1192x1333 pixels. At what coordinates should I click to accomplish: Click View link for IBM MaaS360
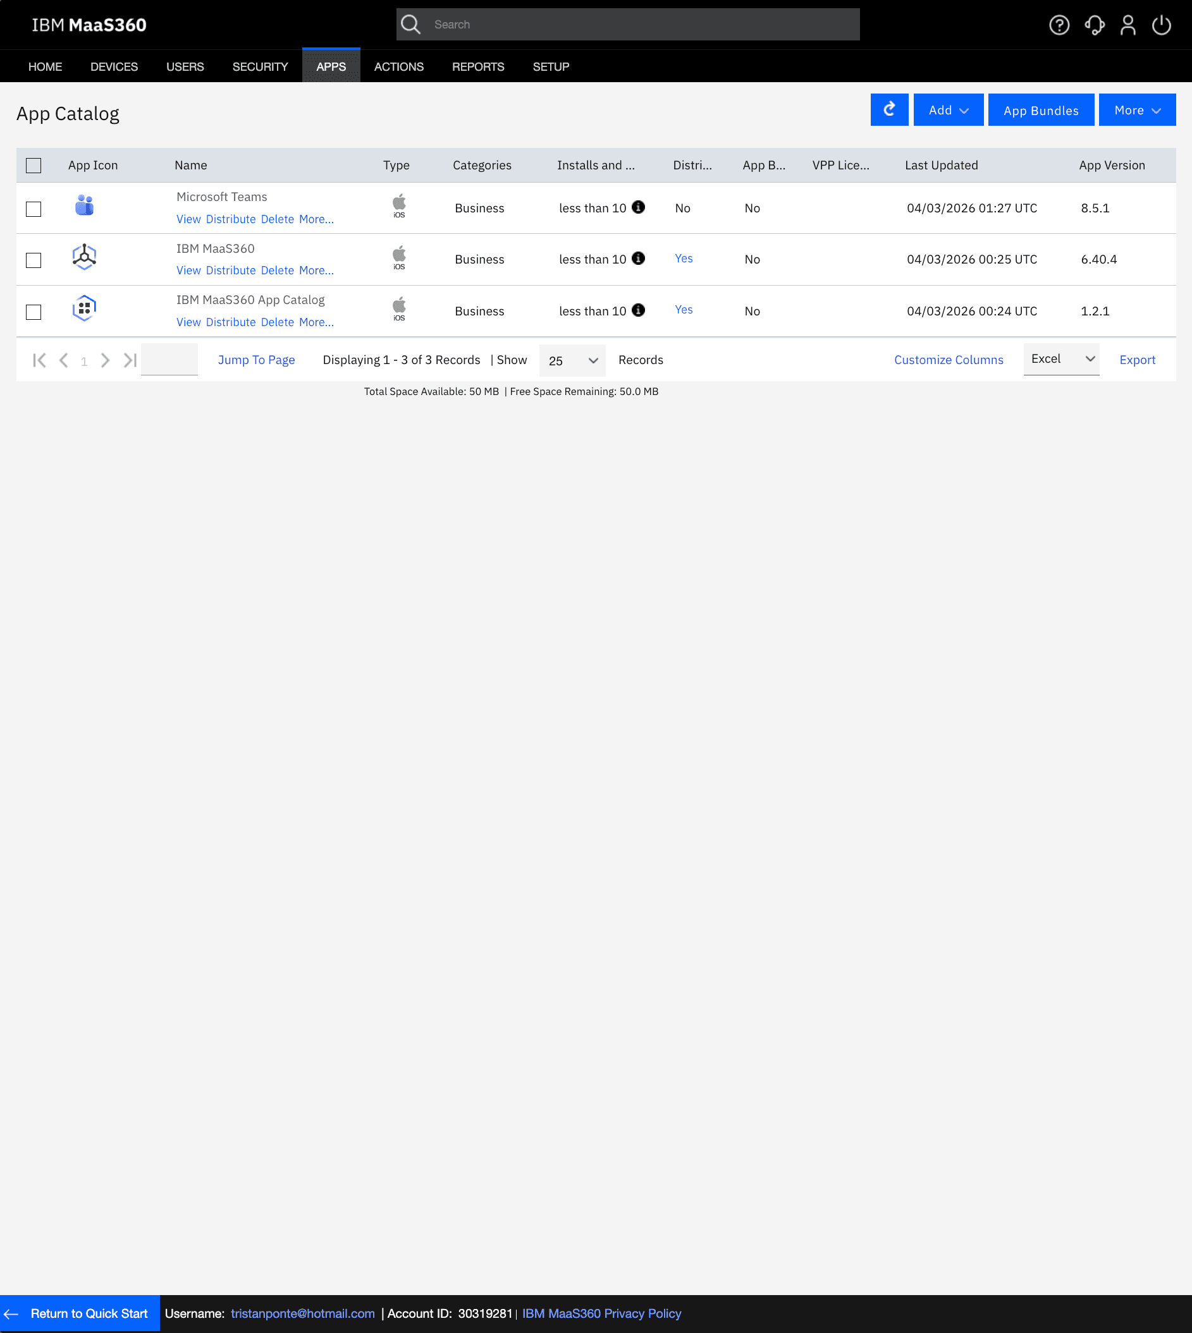[188, 271]
